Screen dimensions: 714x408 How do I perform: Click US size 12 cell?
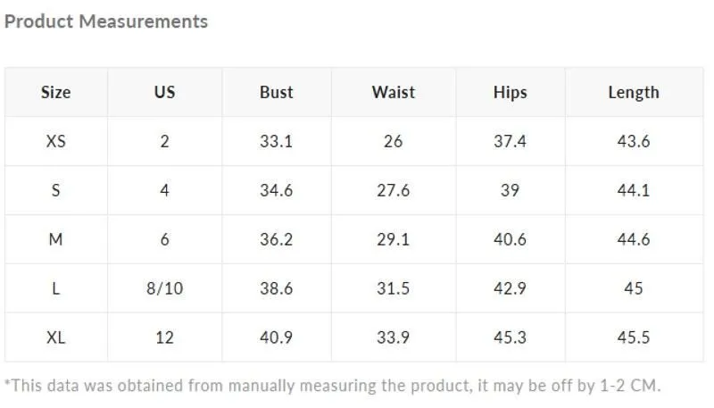(164, 337)
